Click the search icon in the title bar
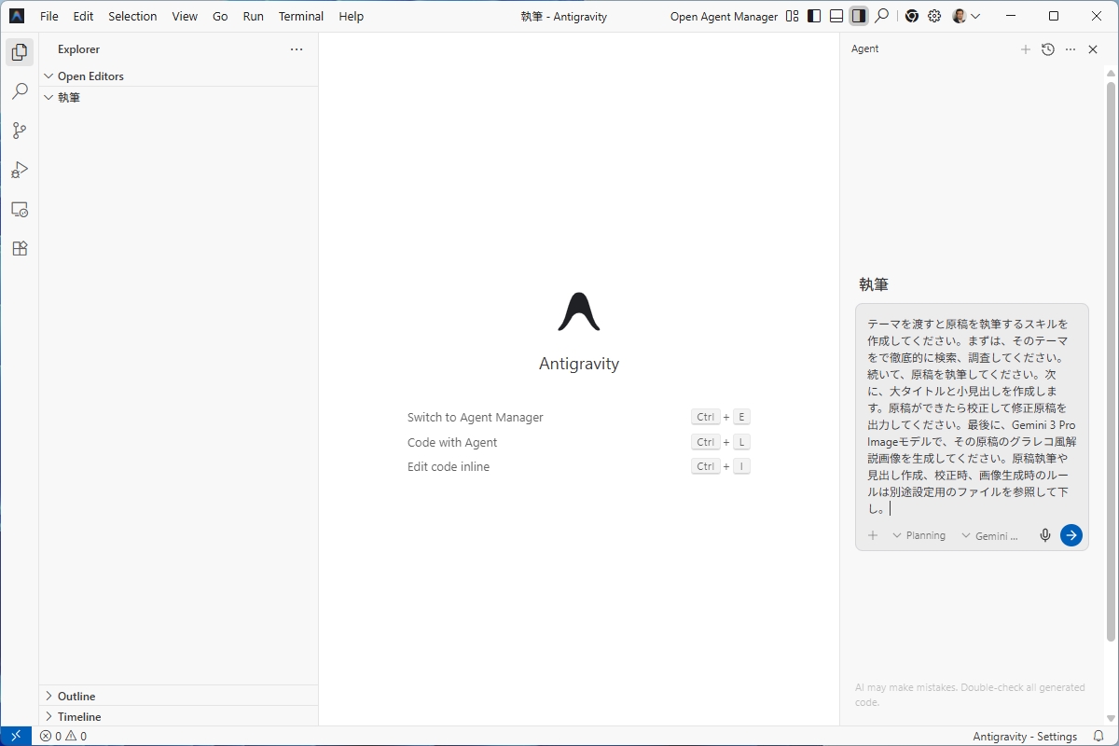This screenshot has width=1119, height=746. pyautogui.click(x=881, y=16)
